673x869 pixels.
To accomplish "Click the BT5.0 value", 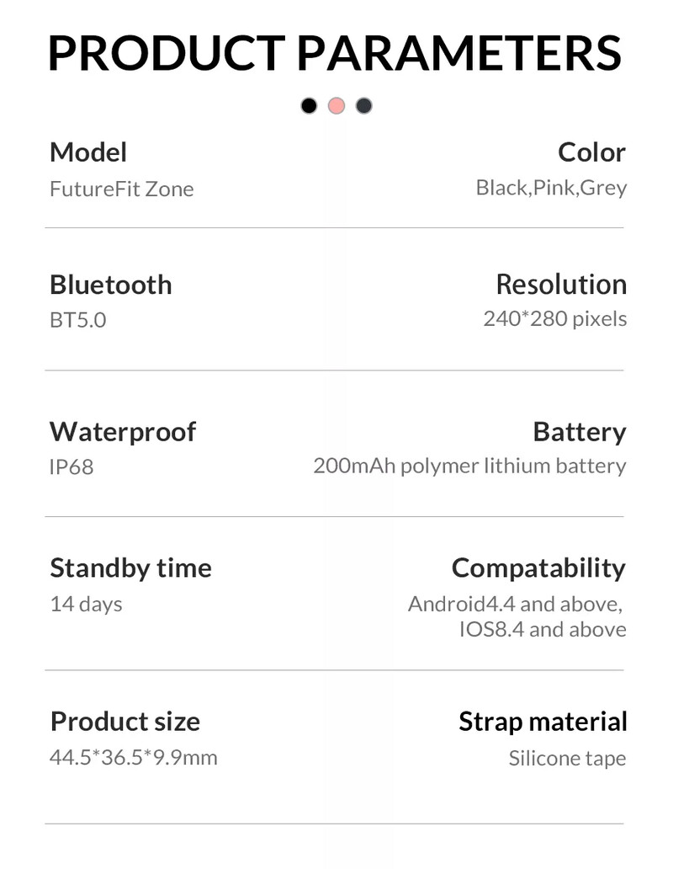I will tap(78, 320).
